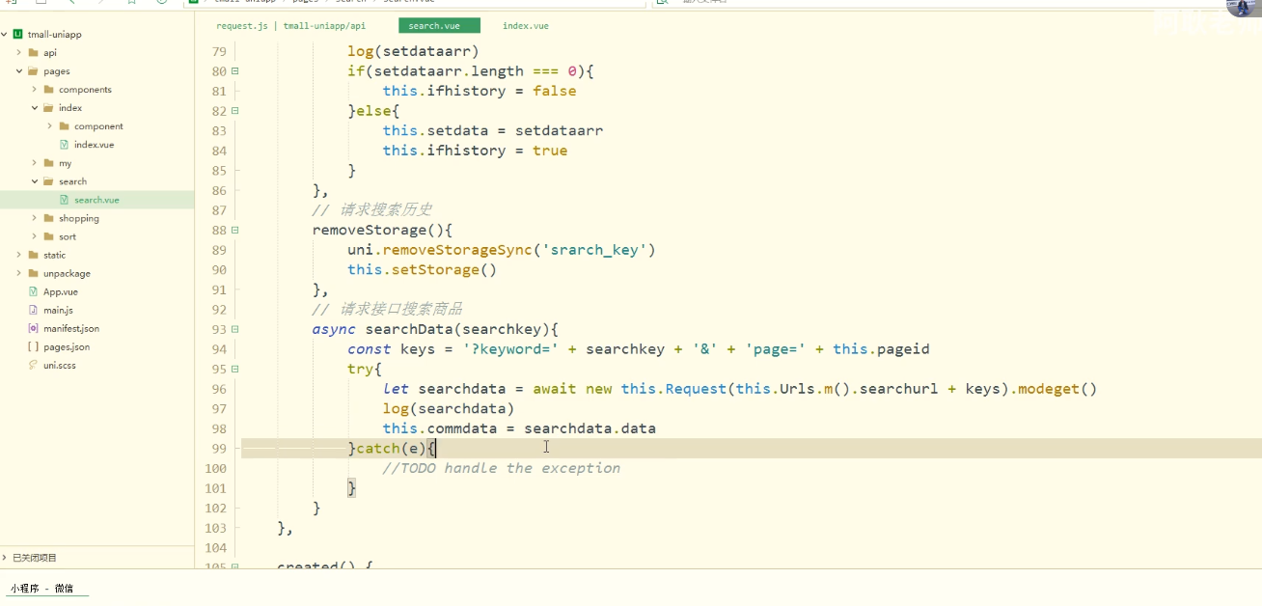Image resolution: width=1262 pixels, height=606 pixels.
Task: Click the pages.json bracket icon
Action: pos(34,346)
